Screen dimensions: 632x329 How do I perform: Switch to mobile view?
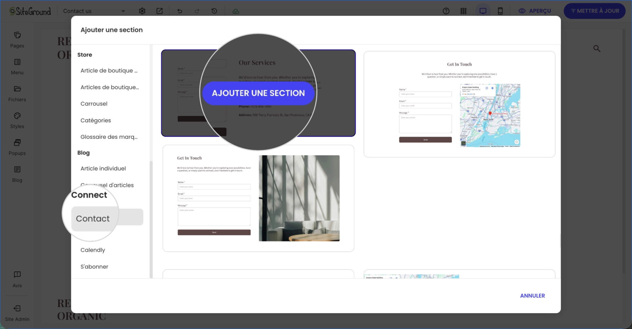500,11
